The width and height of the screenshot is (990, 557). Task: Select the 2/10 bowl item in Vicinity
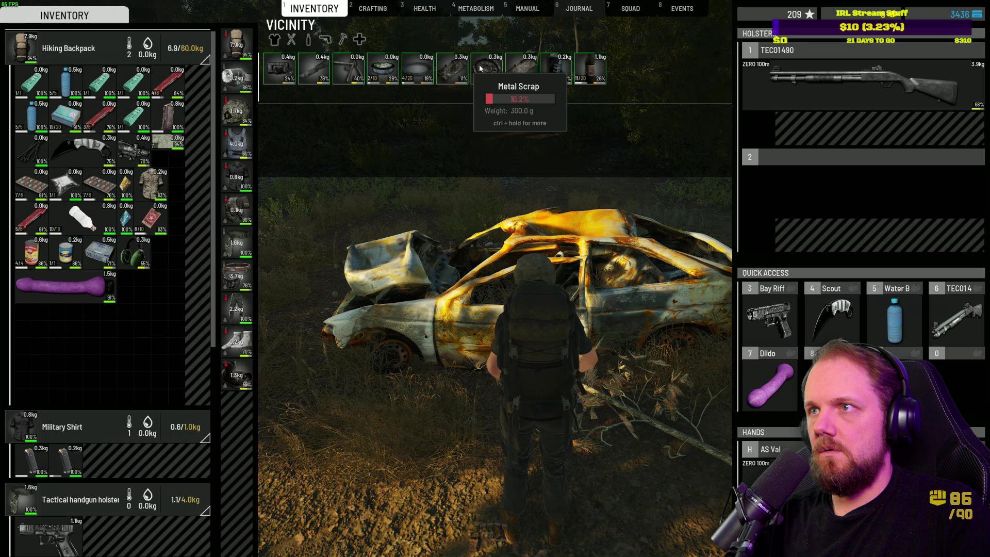pyautogui.click(x=383, y=68)
